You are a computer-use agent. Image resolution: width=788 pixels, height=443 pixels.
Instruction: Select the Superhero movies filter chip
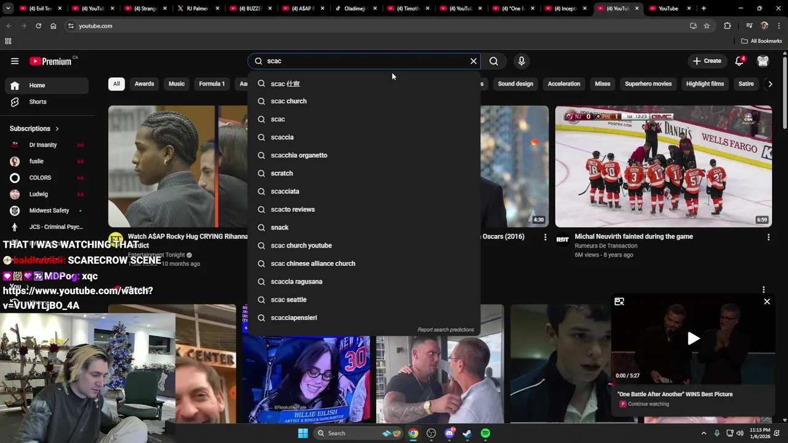648,84
